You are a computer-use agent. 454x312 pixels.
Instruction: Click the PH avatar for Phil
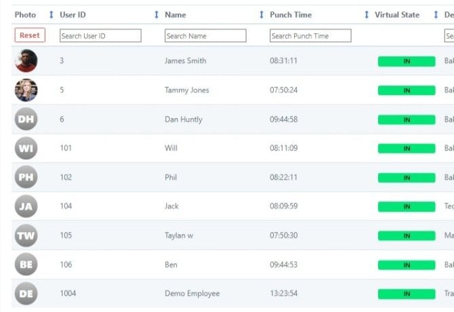(26, 177)
